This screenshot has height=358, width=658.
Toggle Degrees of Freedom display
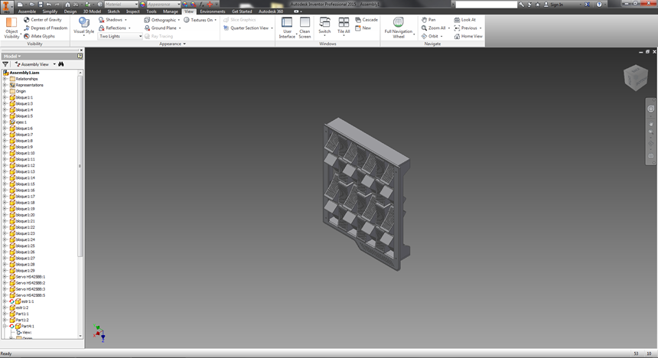click(45, 28)
